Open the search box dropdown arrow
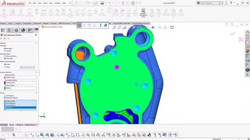This screenshot has width=250, height=140. 222,3
